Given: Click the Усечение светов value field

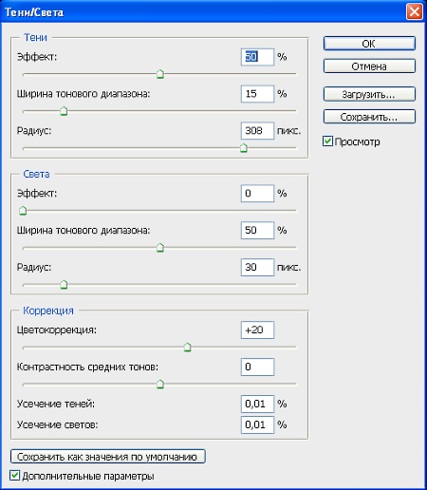Looking at the screenshot, I should (257, 424).
